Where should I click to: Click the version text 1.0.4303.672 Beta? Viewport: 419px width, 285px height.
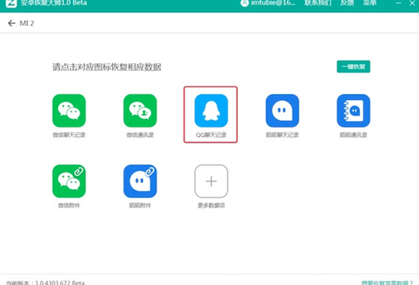(60, 283)
